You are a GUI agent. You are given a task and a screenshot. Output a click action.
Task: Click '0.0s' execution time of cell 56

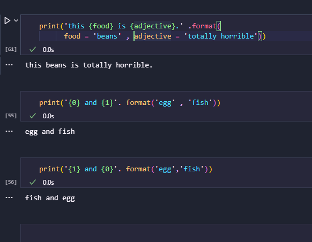point(48,183)
